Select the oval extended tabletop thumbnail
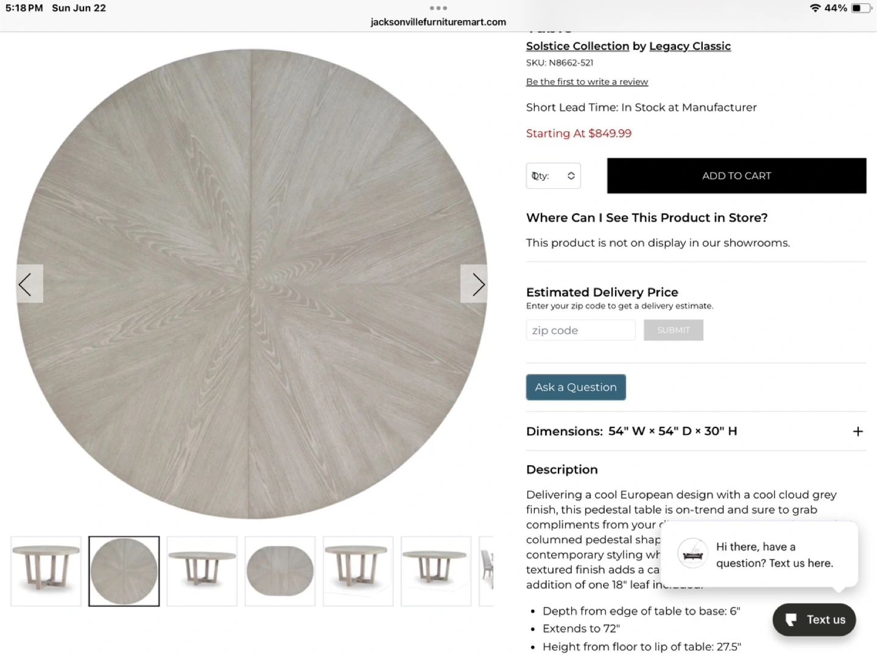Image resolution: width=877 pixels, height=657 pixels. point(280,571)
